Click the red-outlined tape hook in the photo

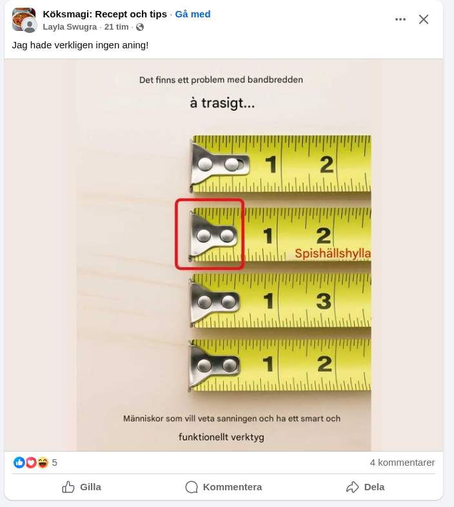(x=210, y=234)
